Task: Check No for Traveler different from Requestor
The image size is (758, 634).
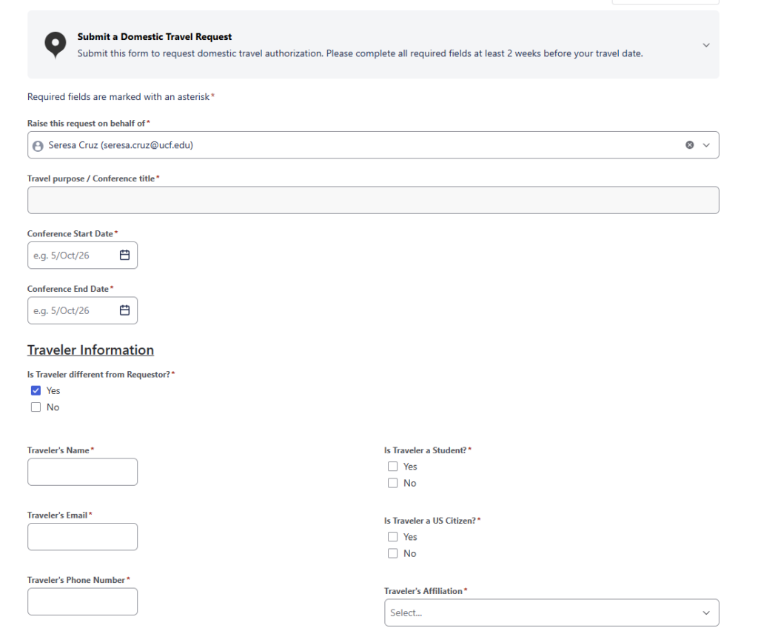Action: (36, 407)
